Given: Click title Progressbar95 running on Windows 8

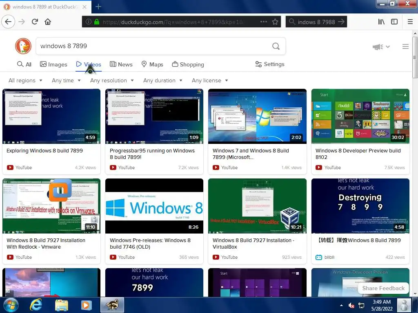Looking at the screenshot, I should coord(152,154).
